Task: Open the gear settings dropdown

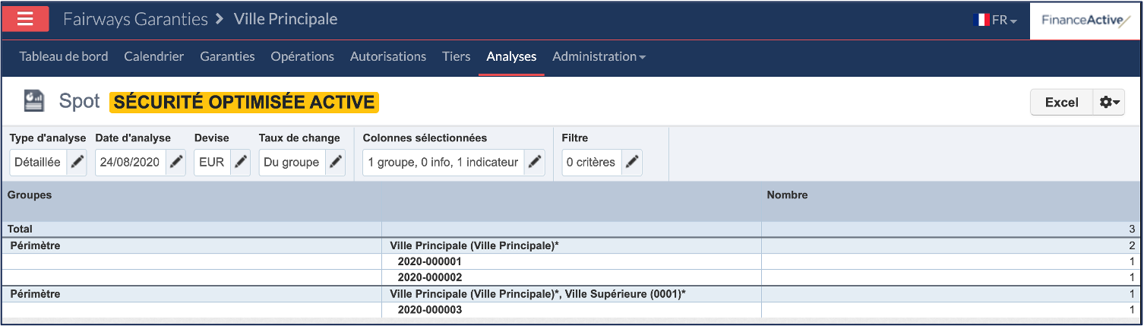Action: (x=1109, y=103)
